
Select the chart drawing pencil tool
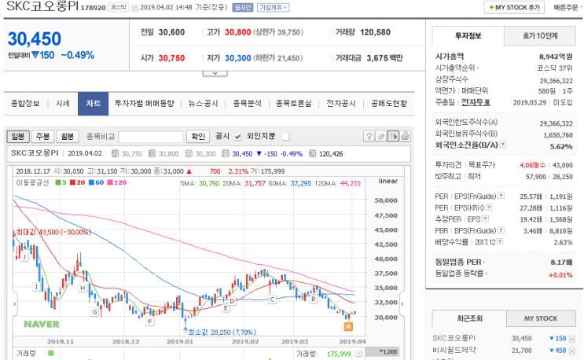pyautogui.click(x=380, y=136)
